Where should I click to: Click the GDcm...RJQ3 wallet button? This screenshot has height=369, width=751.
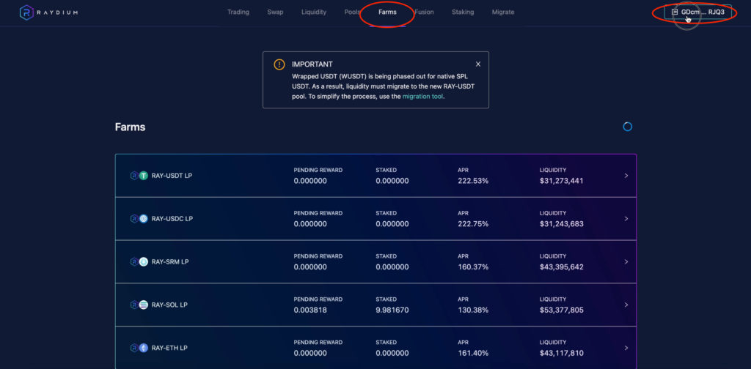698,12
